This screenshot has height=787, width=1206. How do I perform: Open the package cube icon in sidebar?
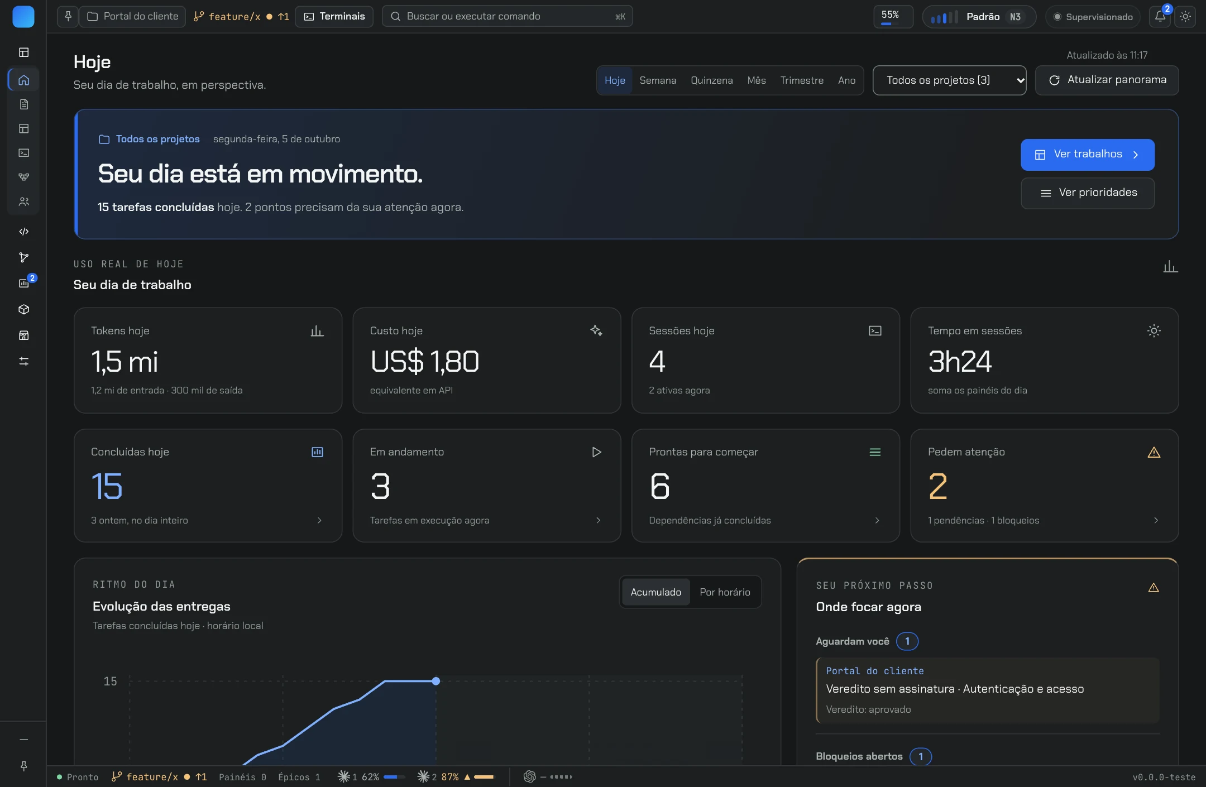[23, 309]
